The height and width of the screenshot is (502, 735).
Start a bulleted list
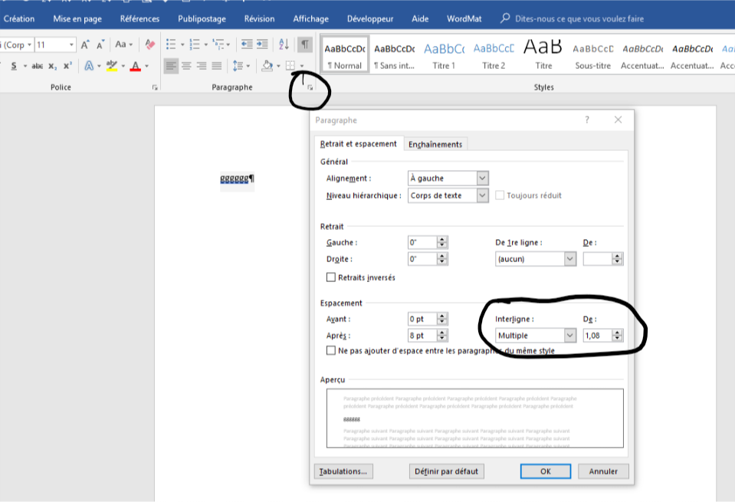pyautogui.click(x=171, y=44)
